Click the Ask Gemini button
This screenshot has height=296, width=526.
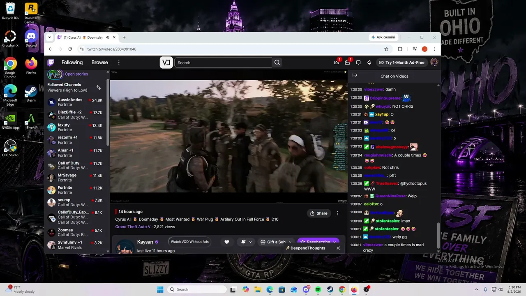pos(383,37)
